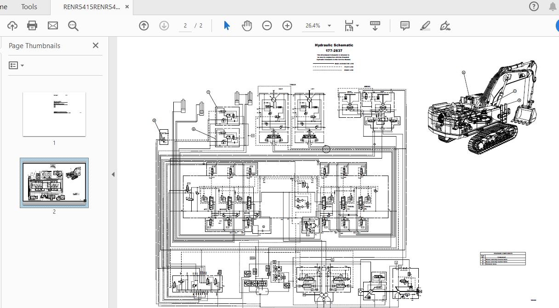Viewport: 559px width, 308px height.
Task: Click the Hydraulic Schematic title text
Action: [334, 45]
